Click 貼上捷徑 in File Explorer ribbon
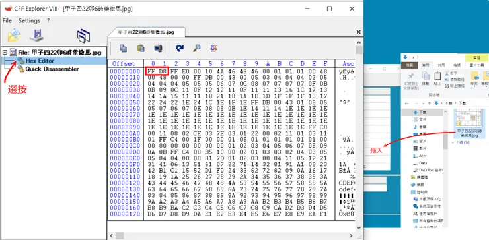Screen dimensions: 489x240 coord(455,85)
